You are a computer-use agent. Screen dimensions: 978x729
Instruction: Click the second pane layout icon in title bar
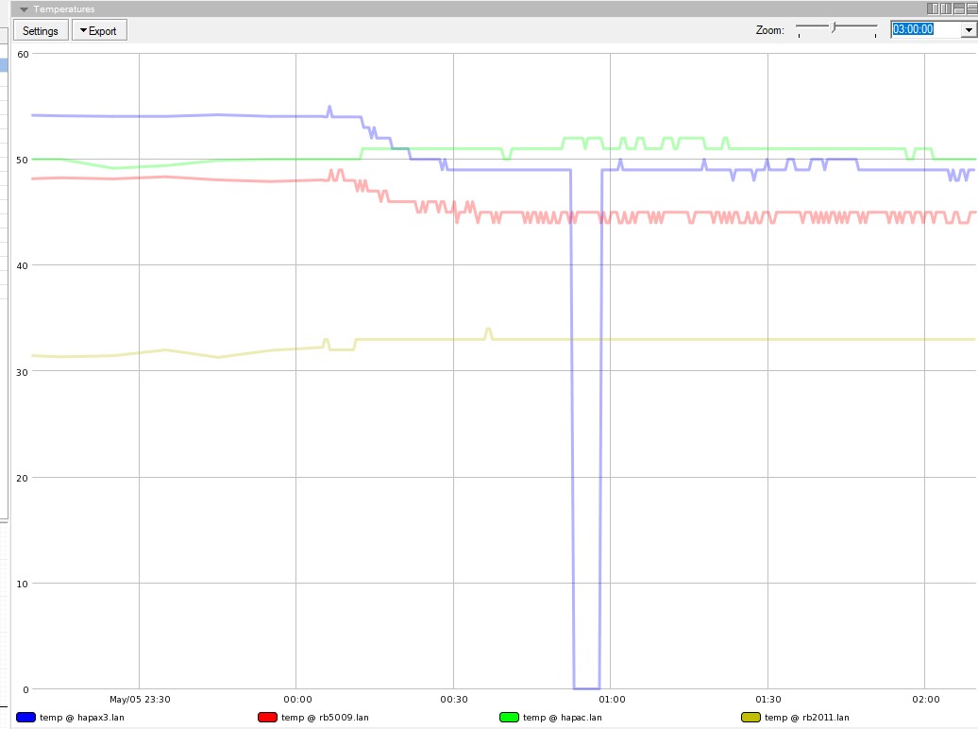click(x=946, y=8)
